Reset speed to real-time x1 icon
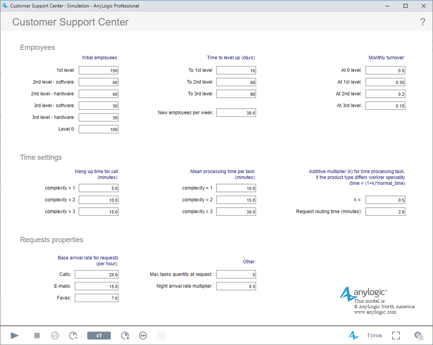Image resolution: width=433 pixels, height=345 pixels. pos(55,336)
